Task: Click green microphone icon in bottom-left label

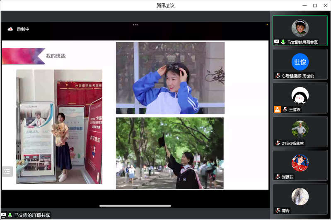Action: pyautogui.click(x=10, y=215)
